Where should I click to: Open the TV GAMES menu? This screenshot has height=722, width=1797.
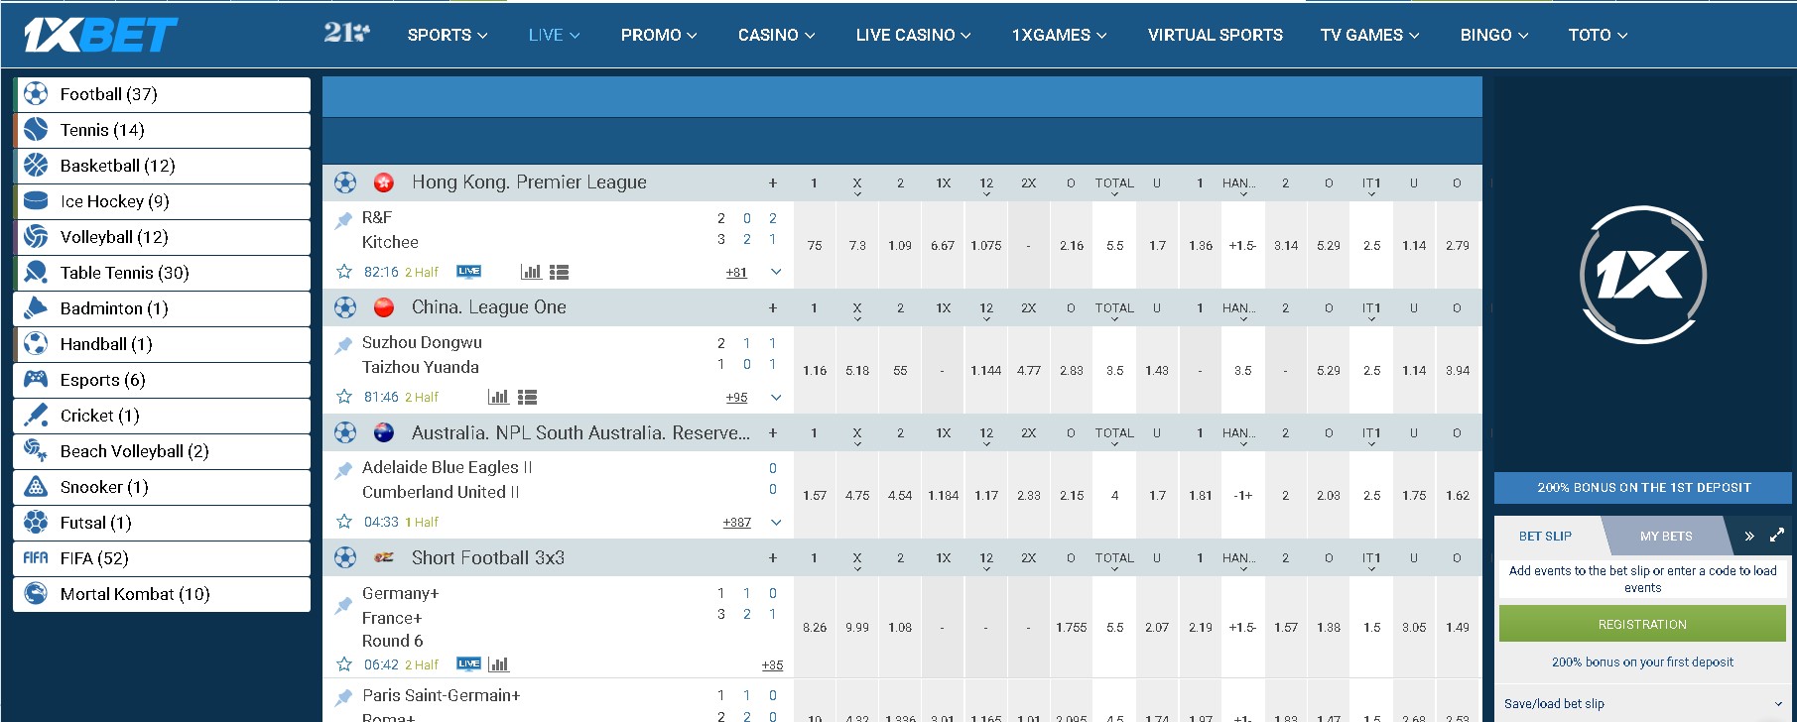coord(1369,35)
